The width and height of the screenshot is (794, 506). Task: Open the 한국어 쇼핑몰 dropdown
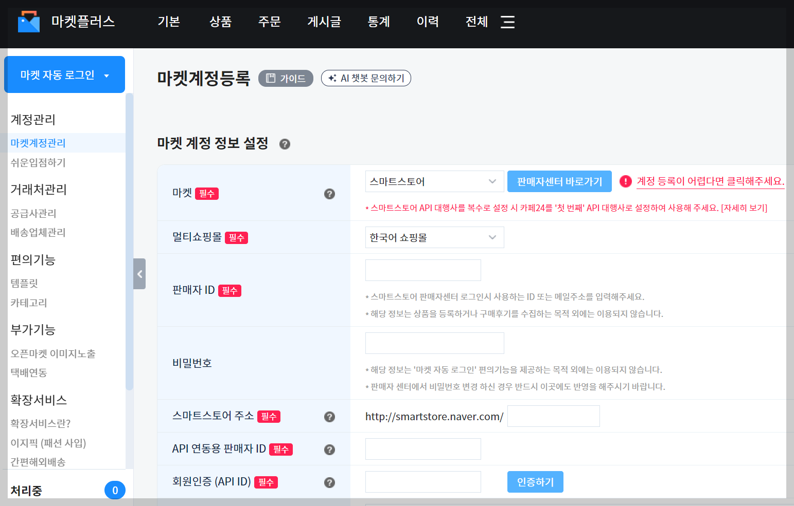tap(434, 237)
